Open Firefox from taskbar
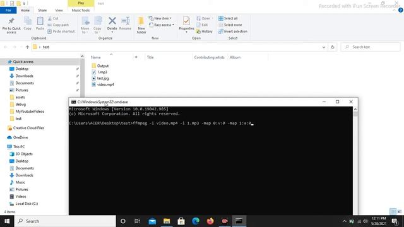Image resolution: width=404 pixels, height=227 pixels. tap(210, 221)
